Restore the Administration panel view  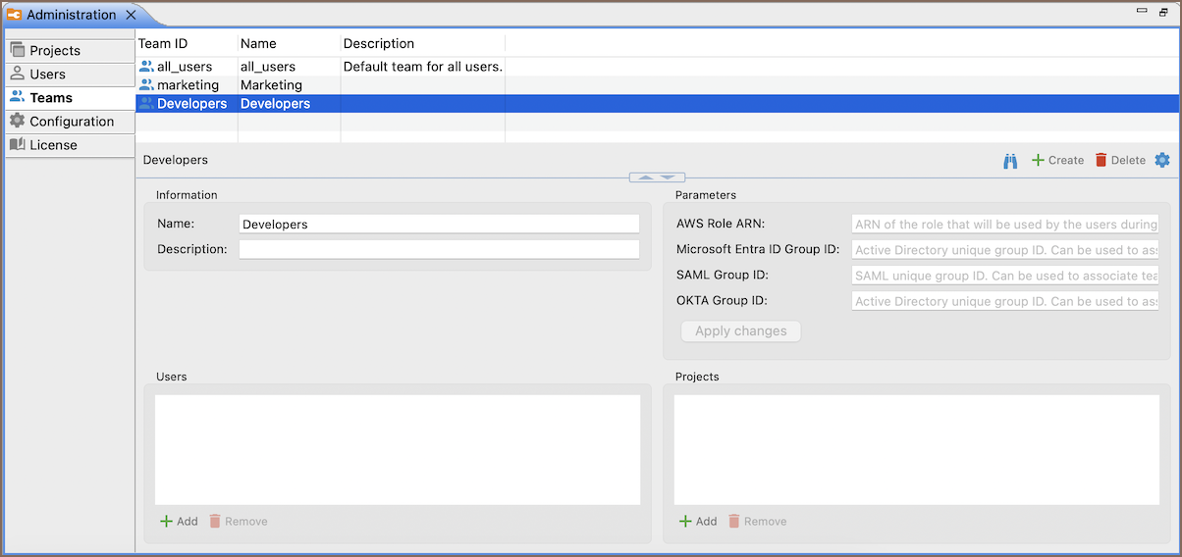click(x=1163, y=12)
